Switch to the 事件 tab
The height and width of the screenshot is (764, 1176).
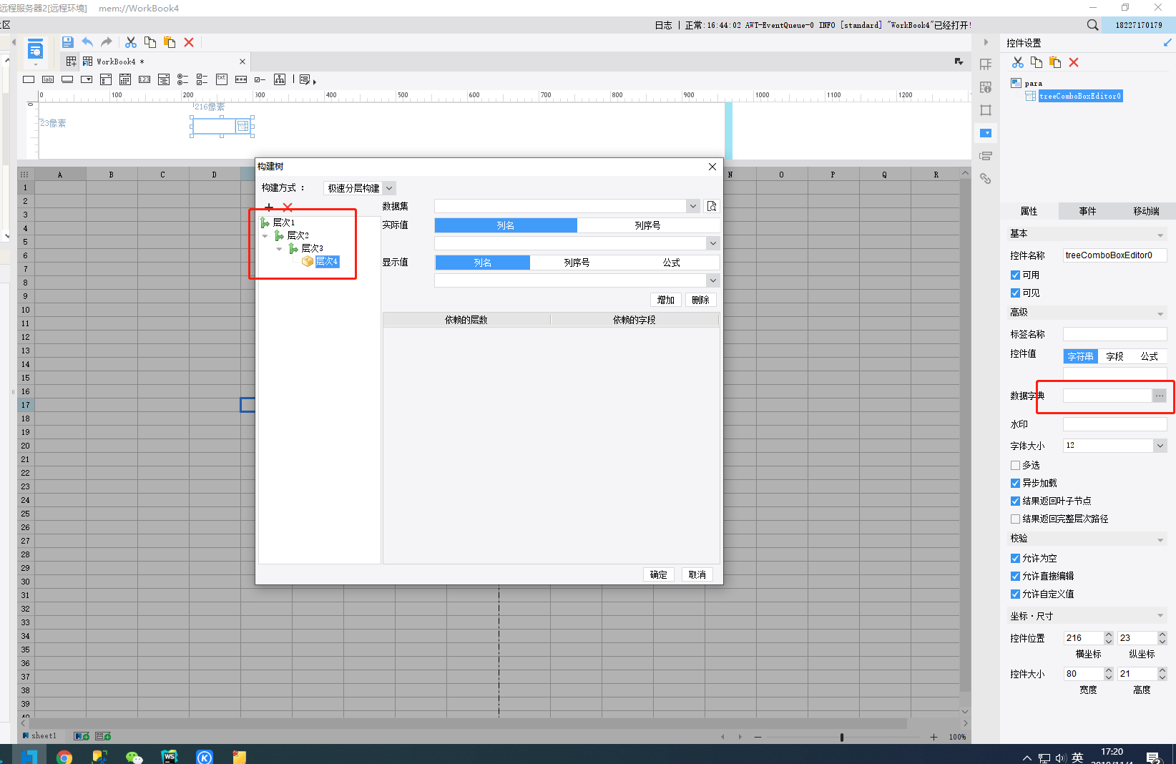pos(1087,211)
